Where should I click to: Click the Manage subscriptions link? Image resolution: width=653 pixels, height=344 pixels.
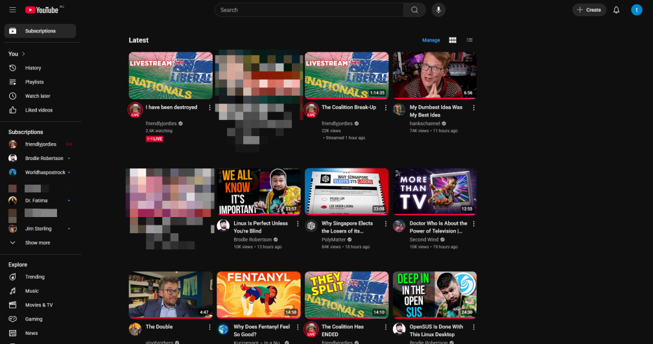tap(431, 40)
